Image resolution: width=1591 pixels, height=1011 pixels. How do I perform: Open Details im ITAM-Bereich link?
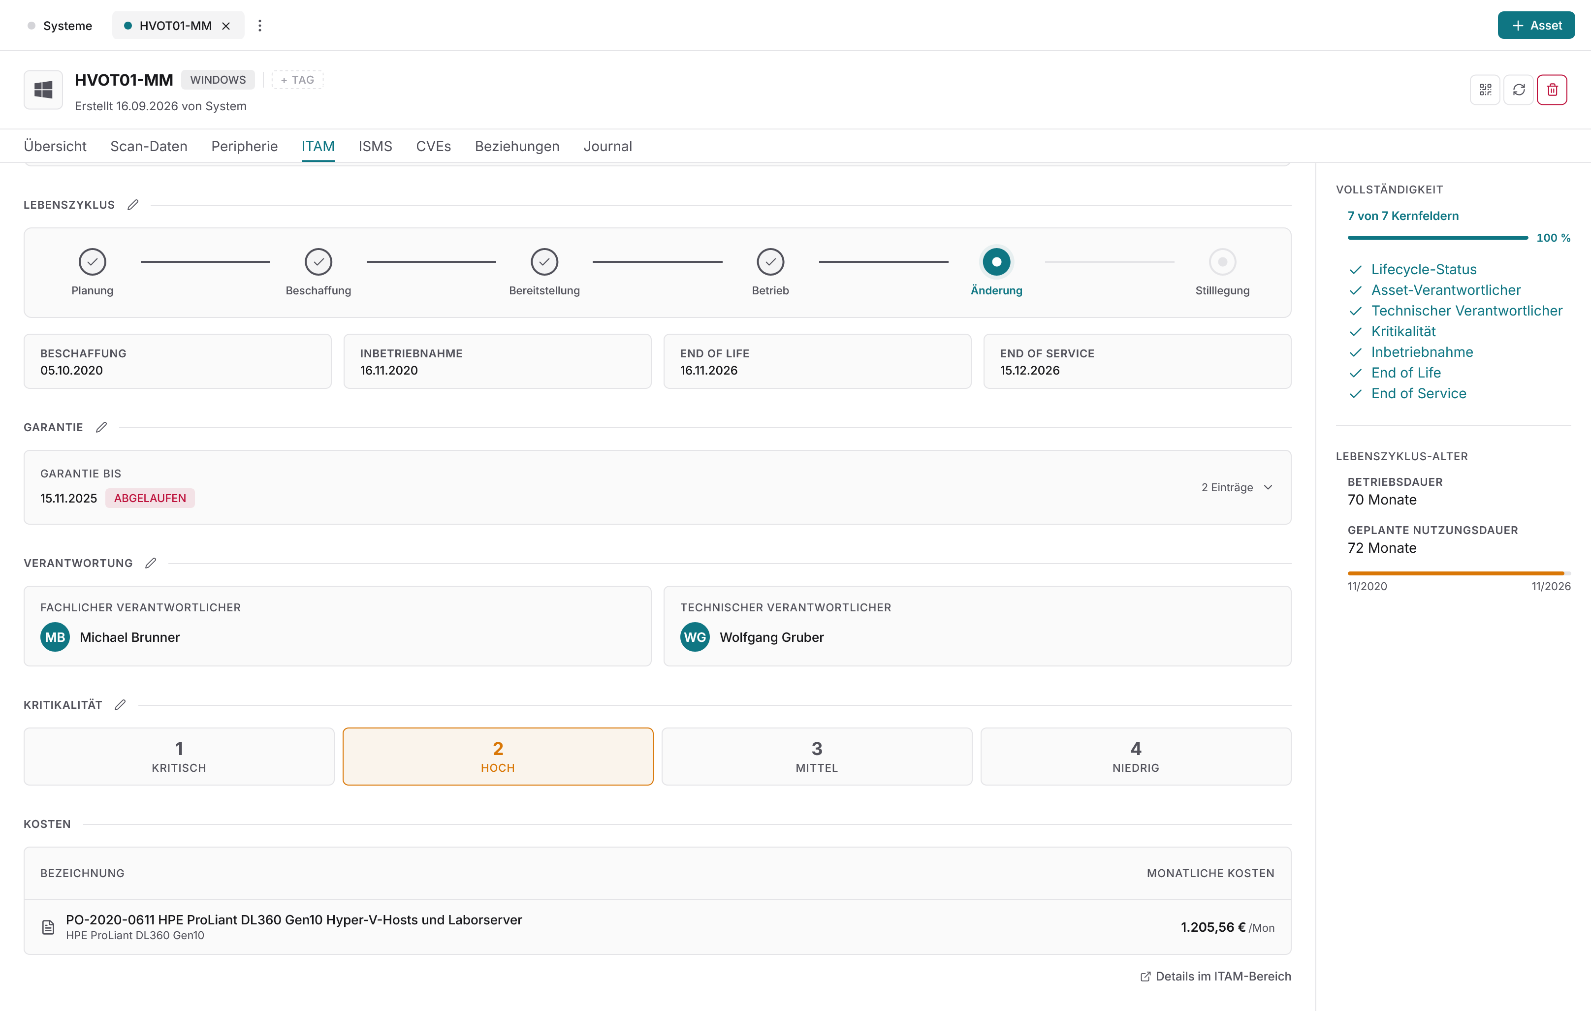[x=1215, y=977]
